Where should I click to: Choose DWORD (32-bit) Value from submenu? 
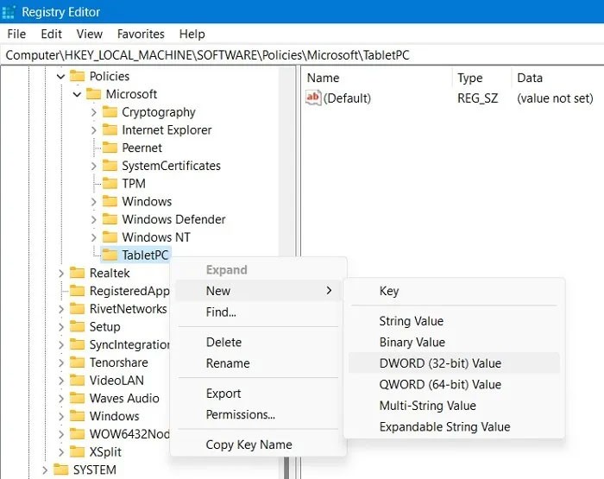(440, 363)
